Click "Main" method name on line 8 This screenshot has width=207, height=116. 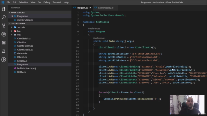(x=112, y=41)
